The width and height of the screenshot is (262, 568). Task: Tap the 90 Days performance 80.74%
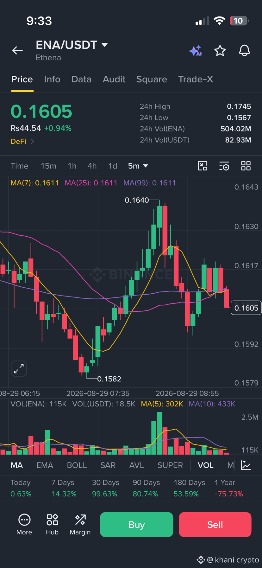pyautogui.click(x=145, y=494)
